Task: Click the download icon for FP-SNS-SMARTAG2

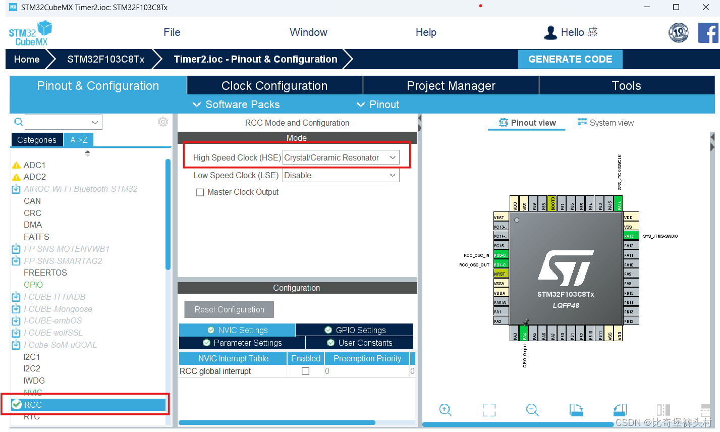Action: [16, 261]
